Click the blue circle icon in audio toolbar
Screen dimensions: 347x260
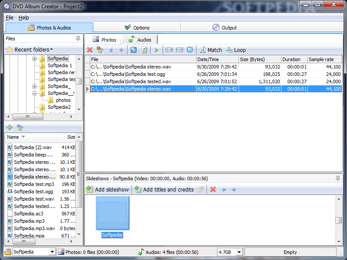(x=190, y=50)
